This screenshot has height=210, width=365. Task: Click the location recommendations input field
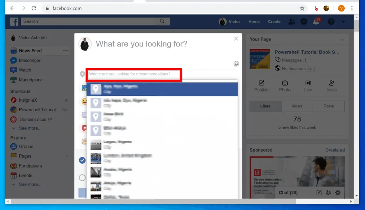pyautogui.click(x=133, y=75)
